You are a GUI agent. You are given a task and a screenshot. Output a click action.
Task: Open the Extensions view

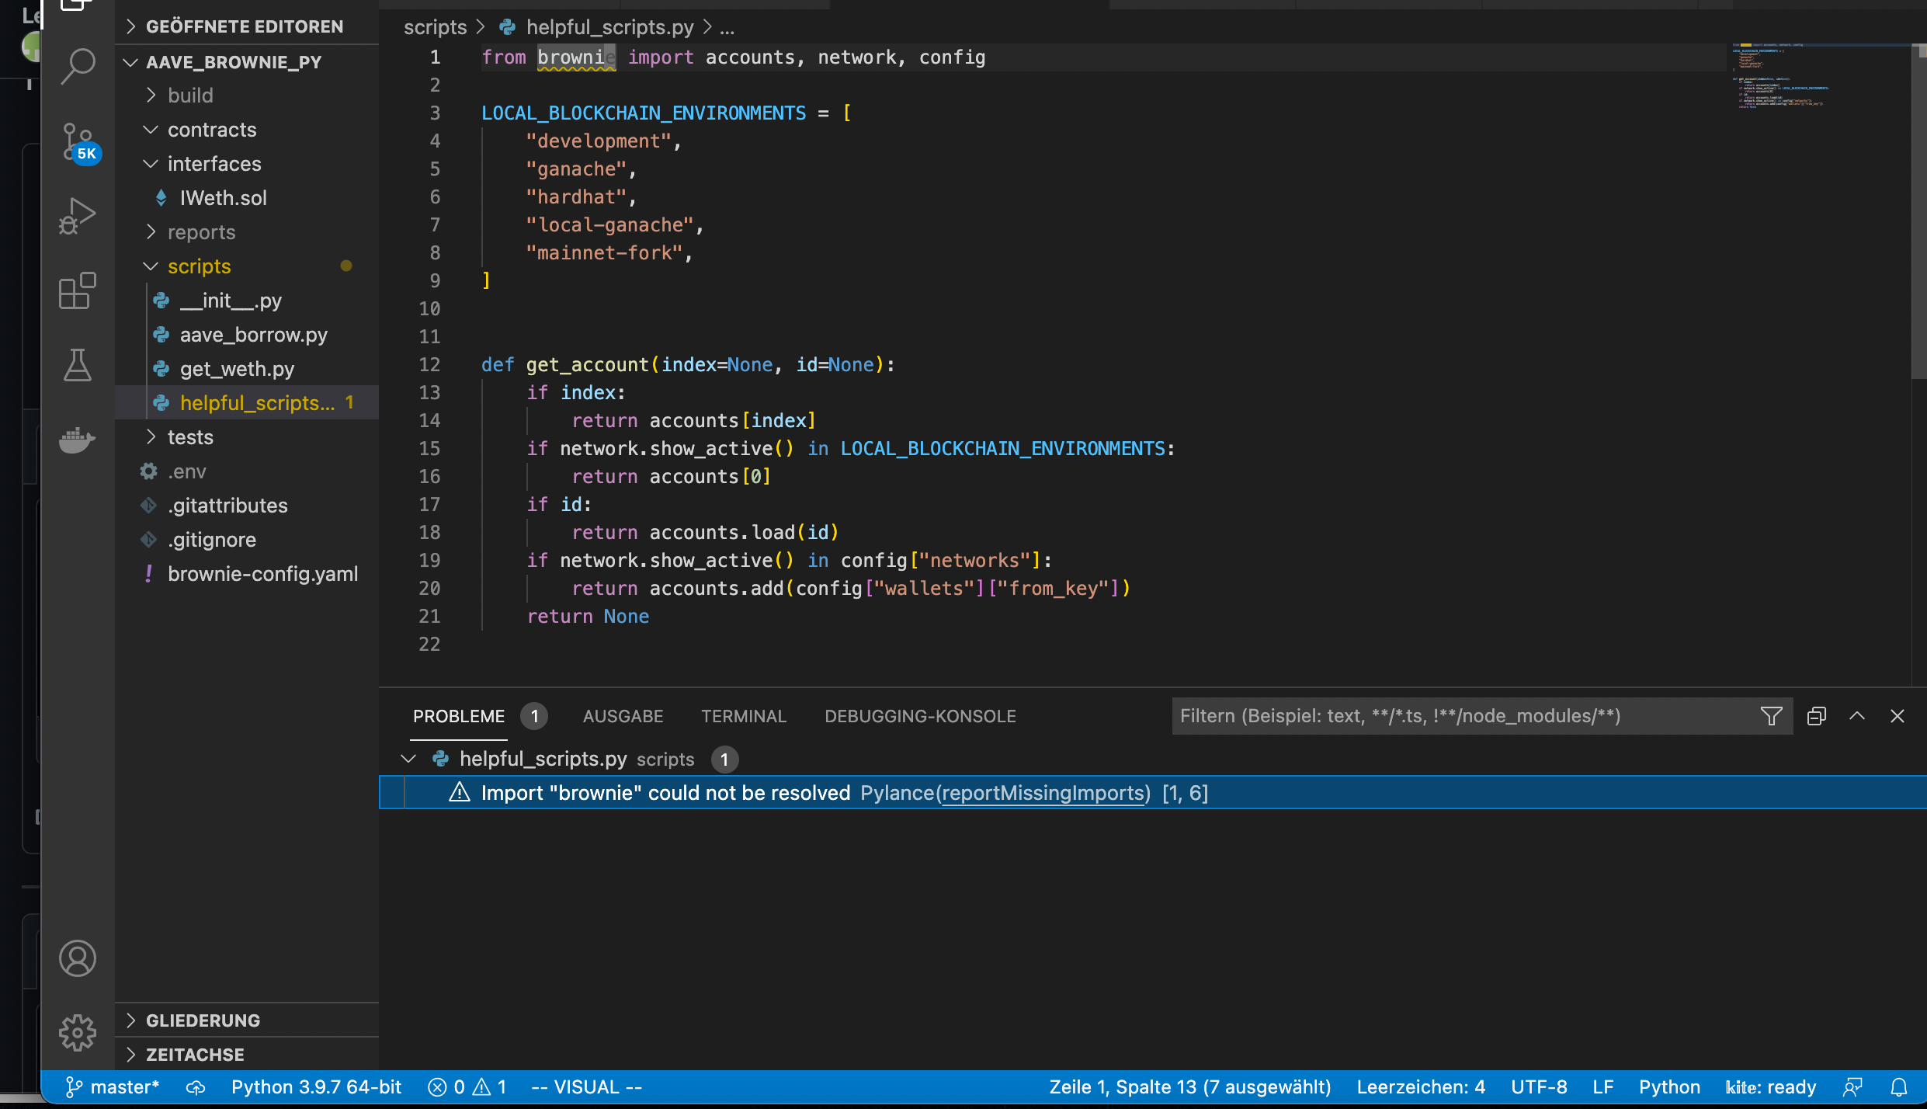click(78, 291)
